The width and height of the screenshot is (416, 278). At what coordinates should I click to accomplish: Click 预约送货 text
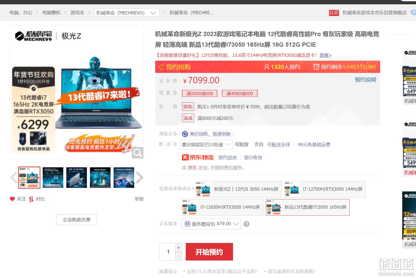coord(227,158)
